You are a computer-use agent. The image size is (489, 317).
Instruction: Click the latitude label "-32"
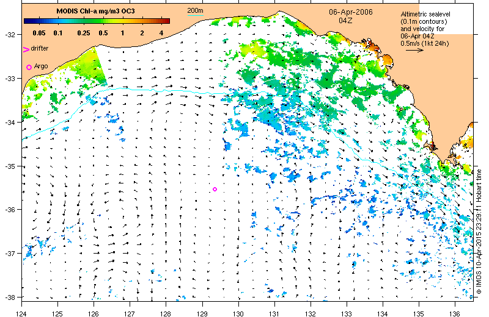click(9, 35)
